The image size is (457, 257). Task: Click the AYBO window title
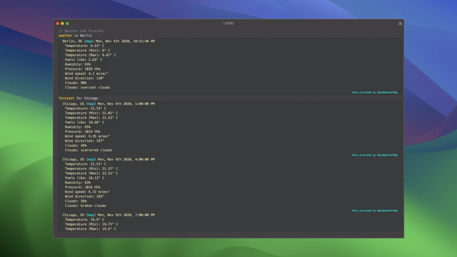[228, 23]
